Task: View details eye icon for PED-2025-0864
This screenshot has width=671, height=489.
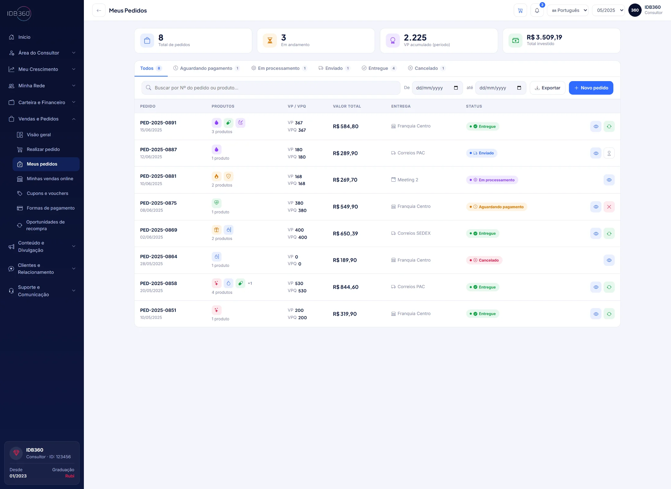Action: (x=609, y=260)
